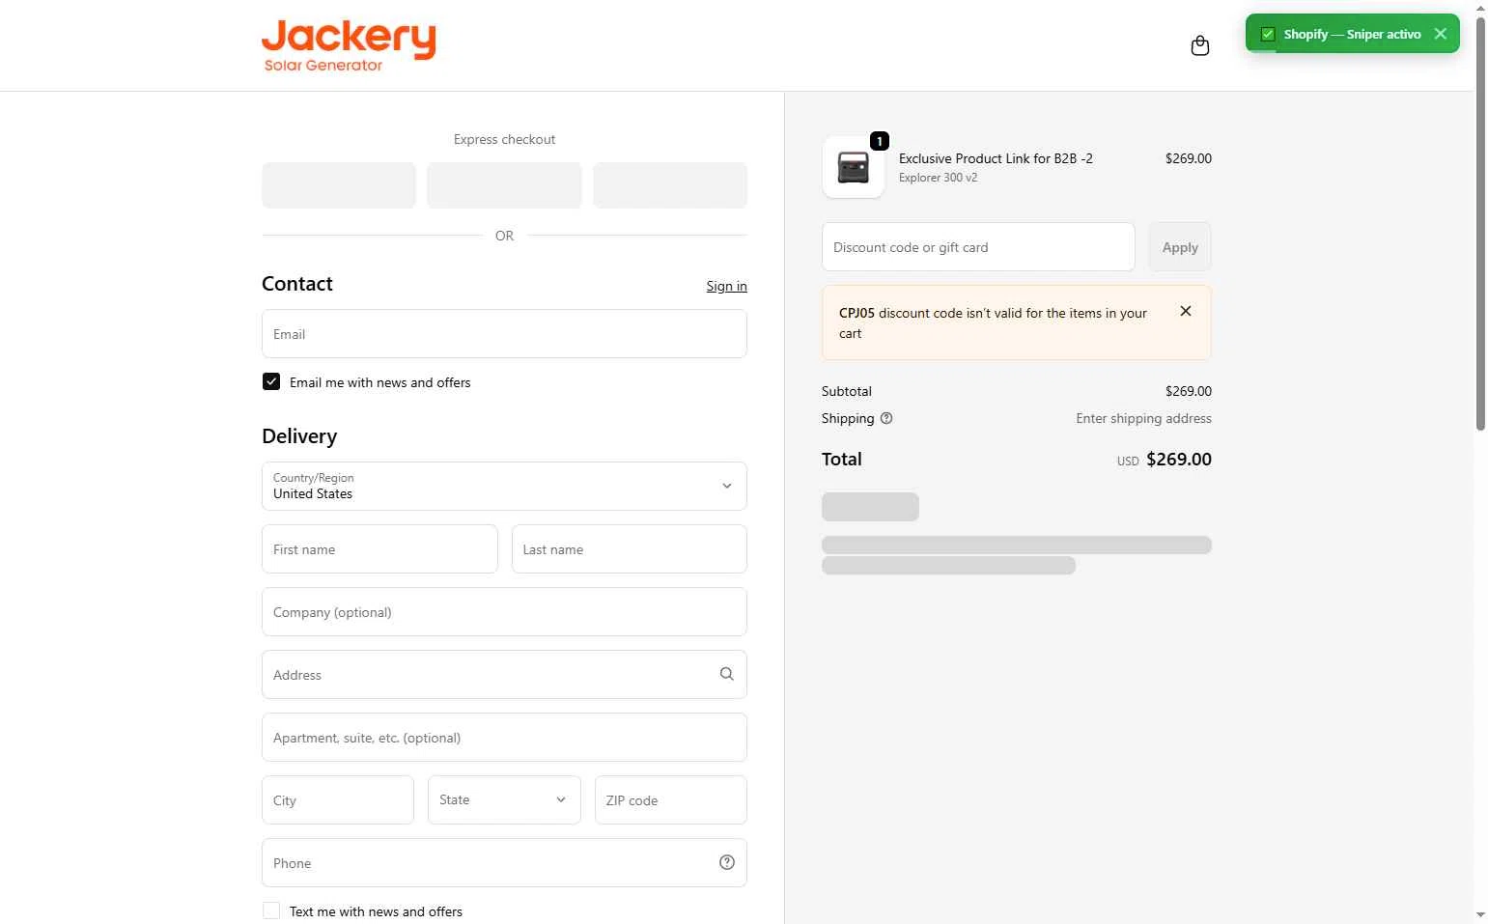Screen dimensions: 1488x924
Task: Click the green Sniper activo checkmark icon
Action: click(1268, 34)
